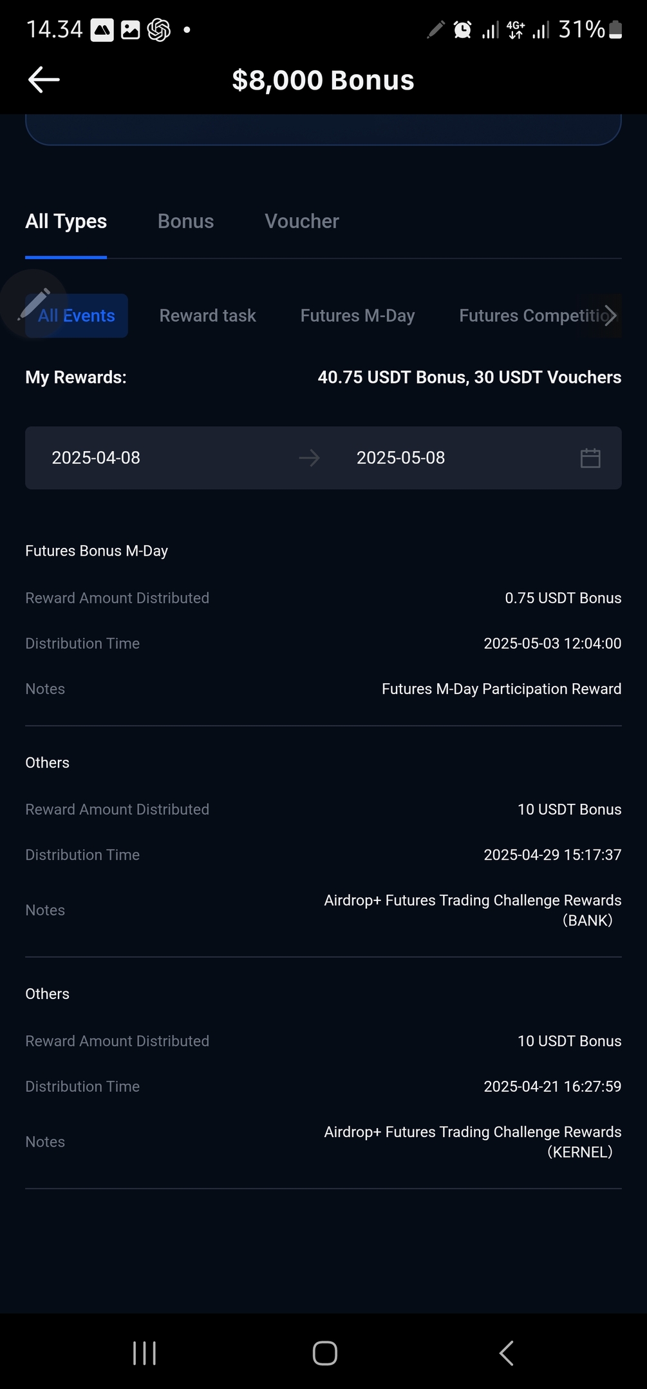
Task: Tap the floating pencil edit icon
Action: click(33, 304)
